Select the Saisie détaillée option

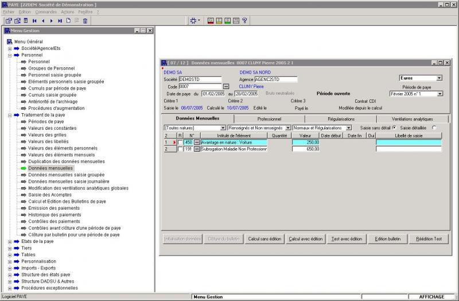click(x=433, y=128)
